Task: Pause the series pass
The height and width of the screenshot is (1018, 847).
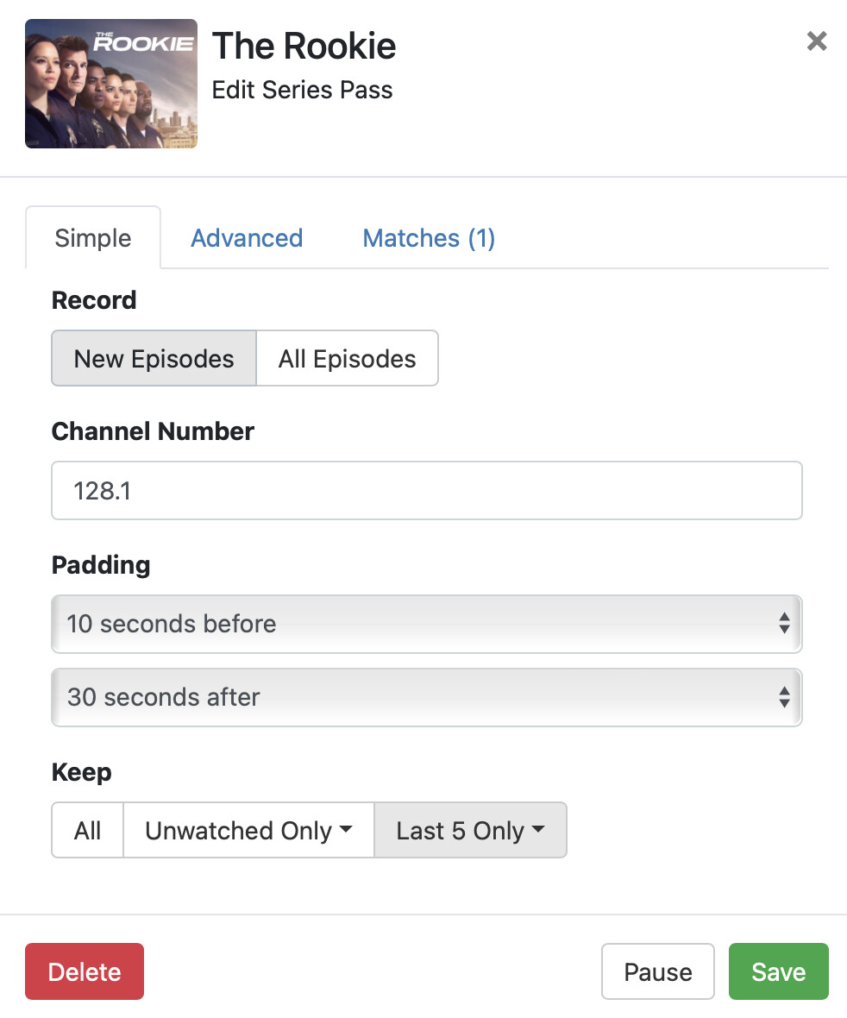Action: click(x=657, y=972)
